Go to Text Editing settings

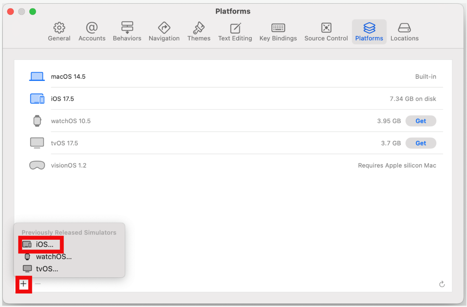[x=235, y=32]
